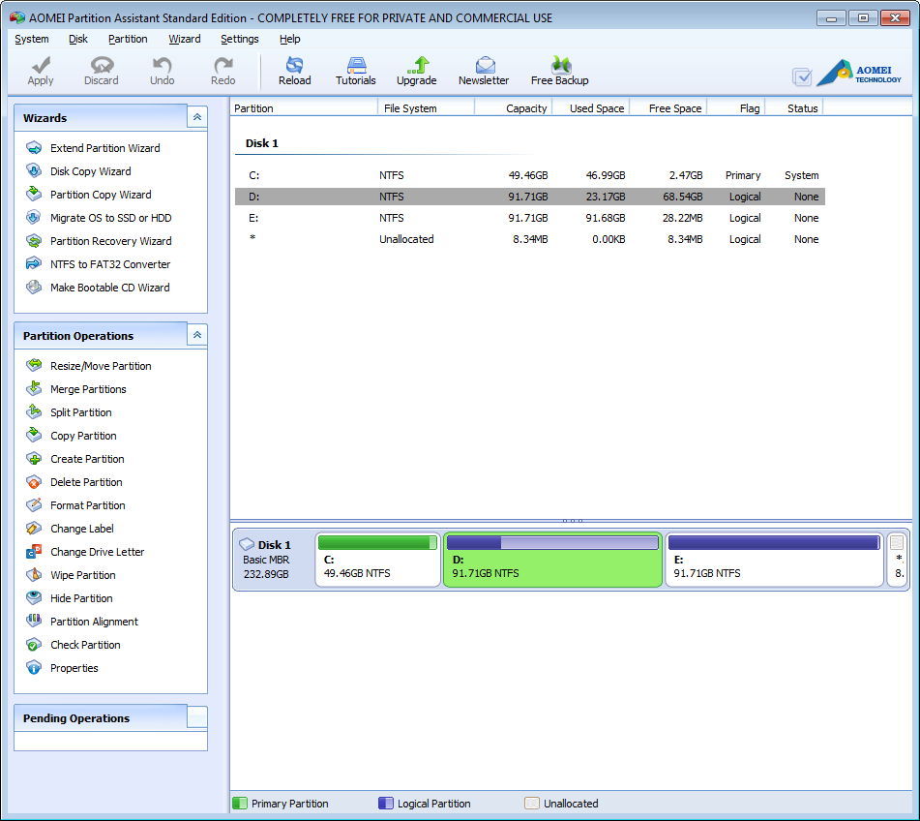Open the Help menu
920x821 pixels.
point(290,39)
